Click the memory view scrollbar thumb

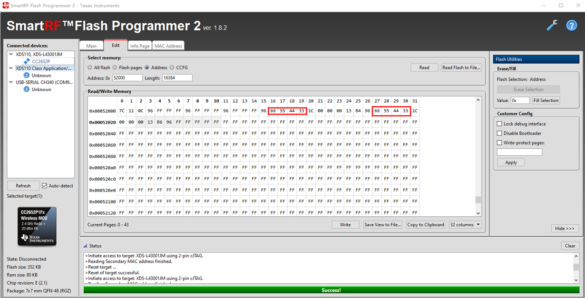tap(478, 200)
